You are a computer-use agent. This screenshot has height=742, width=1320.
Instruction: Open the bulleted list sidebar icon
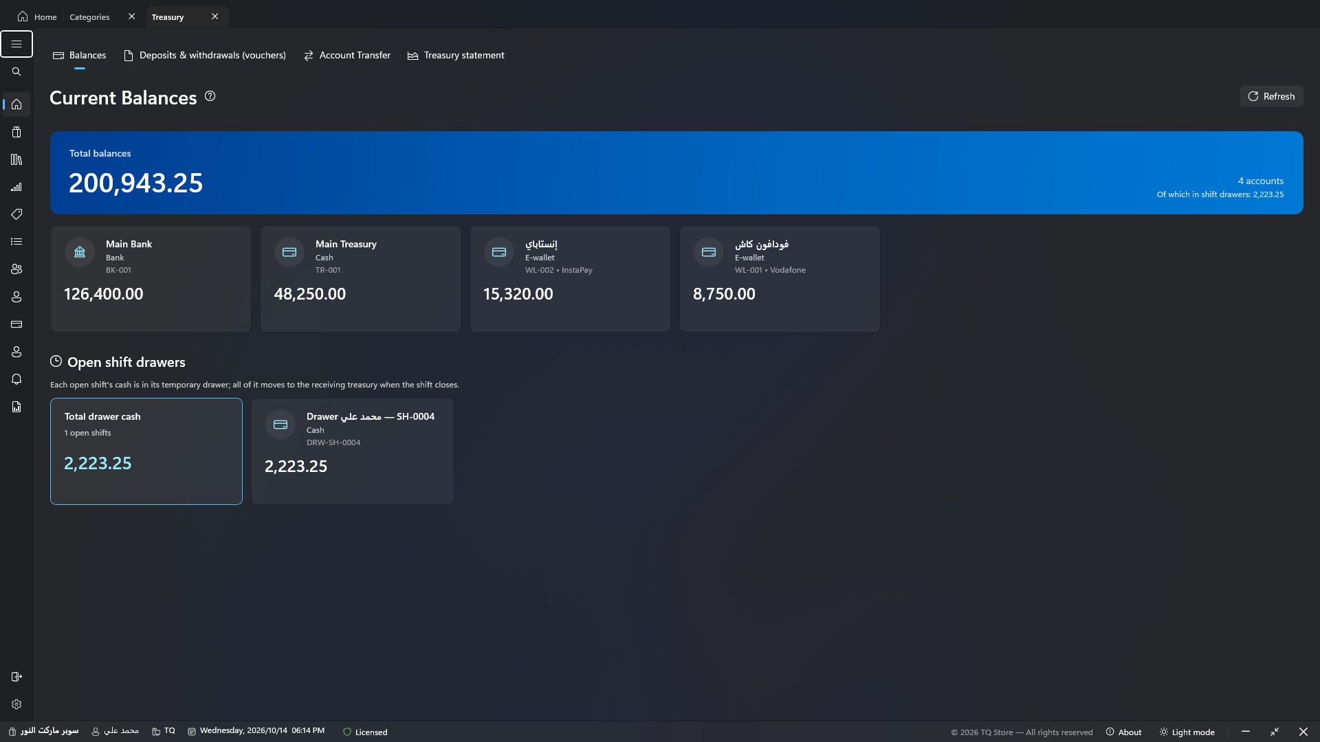click(x=16, y=242)
